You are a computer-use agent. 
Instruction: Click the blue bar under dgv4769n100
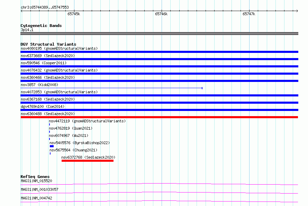[159, 110]
